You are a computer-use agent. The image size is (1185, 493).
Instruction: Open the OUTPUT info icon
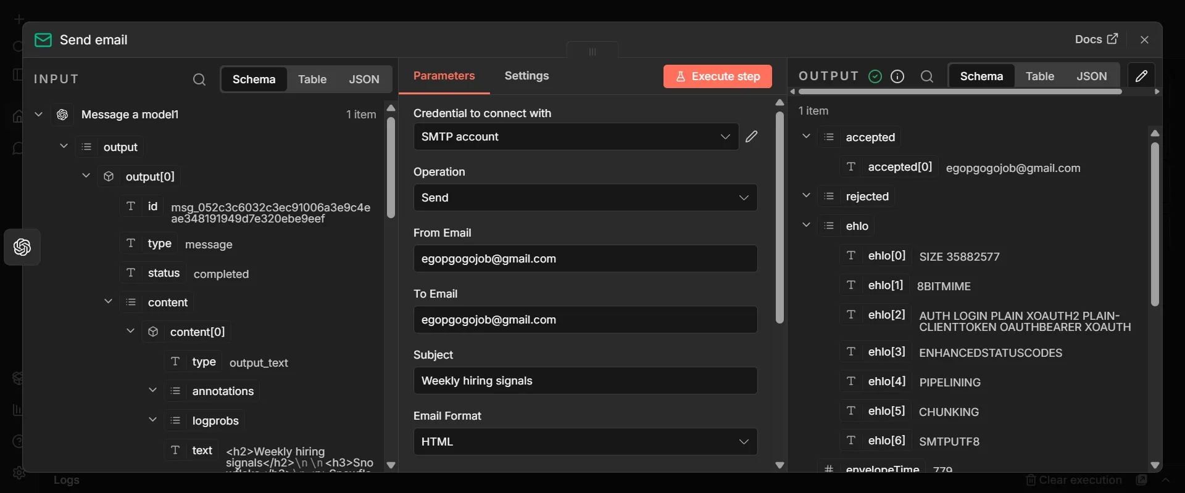tap(897, 76)
